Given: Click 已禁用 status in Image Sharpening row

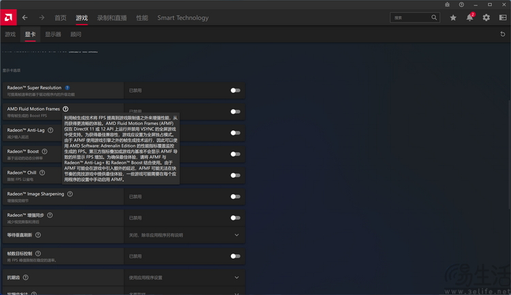Looking at the screenshot, I should (x=136, y=196).
